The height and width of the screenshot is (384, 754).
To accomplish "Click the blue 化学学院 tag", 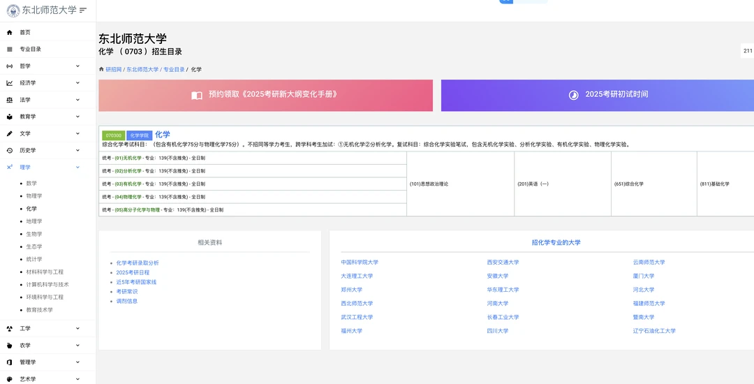I will (x=140, y=135).
